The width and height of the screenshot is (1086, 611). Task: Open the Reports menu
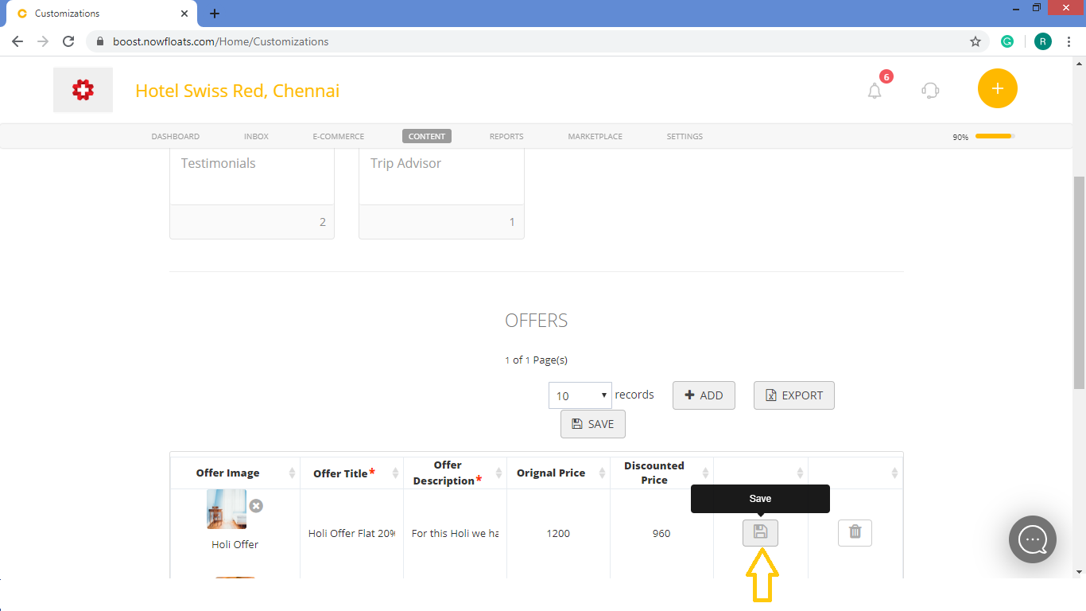506,136
